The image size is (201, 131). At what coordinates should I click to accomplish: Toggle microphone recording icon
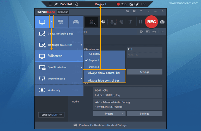coord(112,22)
